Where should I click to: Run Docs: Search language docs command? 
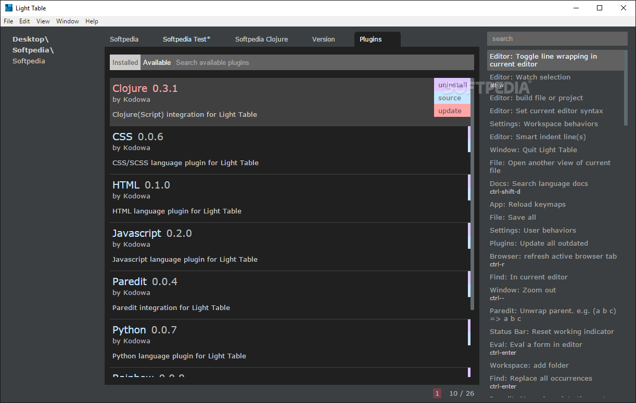click(x=556, y=187)
